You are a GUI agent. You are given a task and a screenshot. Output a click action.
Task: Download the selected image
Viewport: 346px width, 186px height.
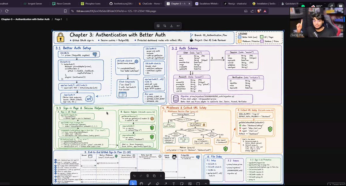171,26
